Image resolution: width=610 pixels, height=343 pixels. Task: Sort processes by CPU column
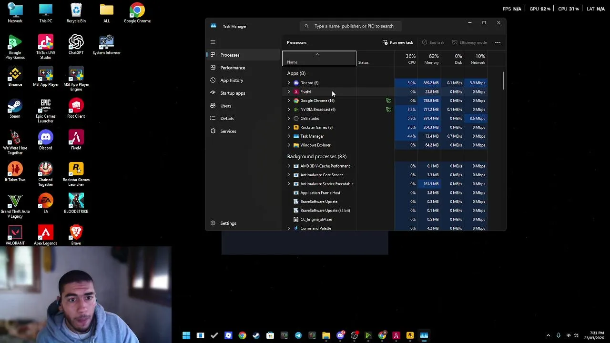click(x=406, y=59)
